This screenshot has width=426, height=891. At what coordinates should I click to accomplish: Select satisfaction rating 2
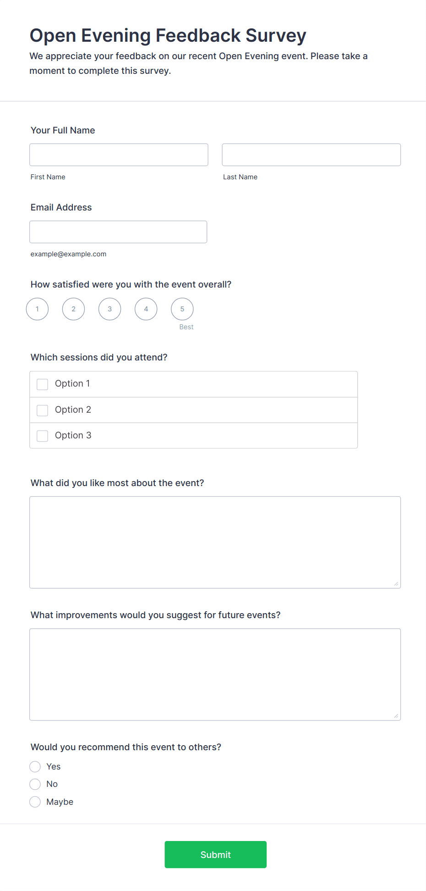pyautogui.click(x=73, y=309)
